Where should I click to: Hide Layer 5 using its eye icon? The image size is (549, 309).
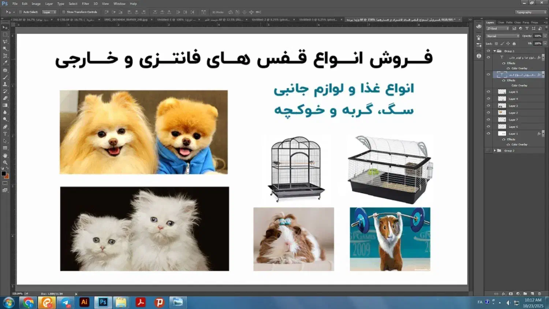coord(488,92)
